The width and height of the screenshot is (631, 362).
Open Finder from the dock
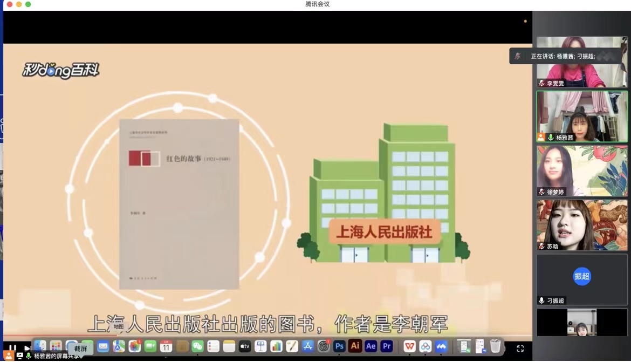coord(40,346)
